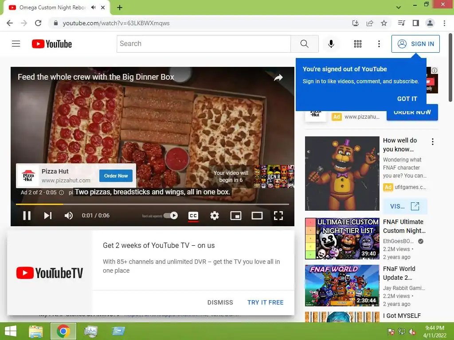The height and width of the screenshot is (340, 454).
Task: Share this page from the address bar
Action: click(x=370, y=23)
